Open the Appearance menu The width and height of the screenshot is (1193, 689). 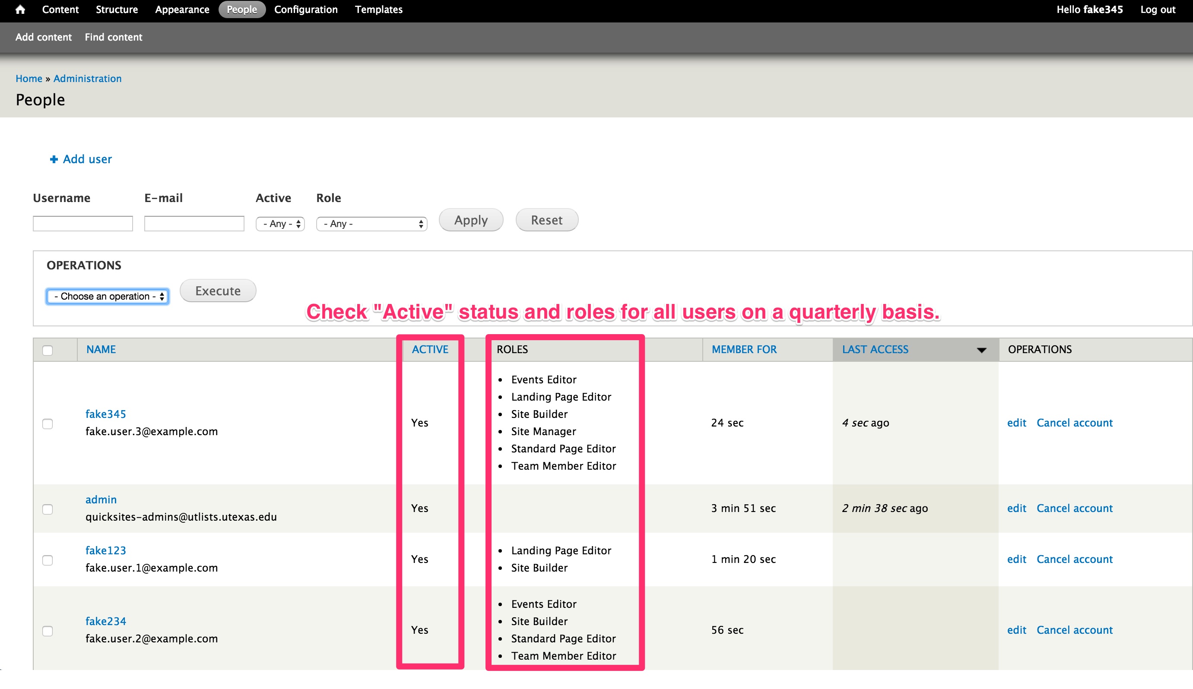coord(182,9)
